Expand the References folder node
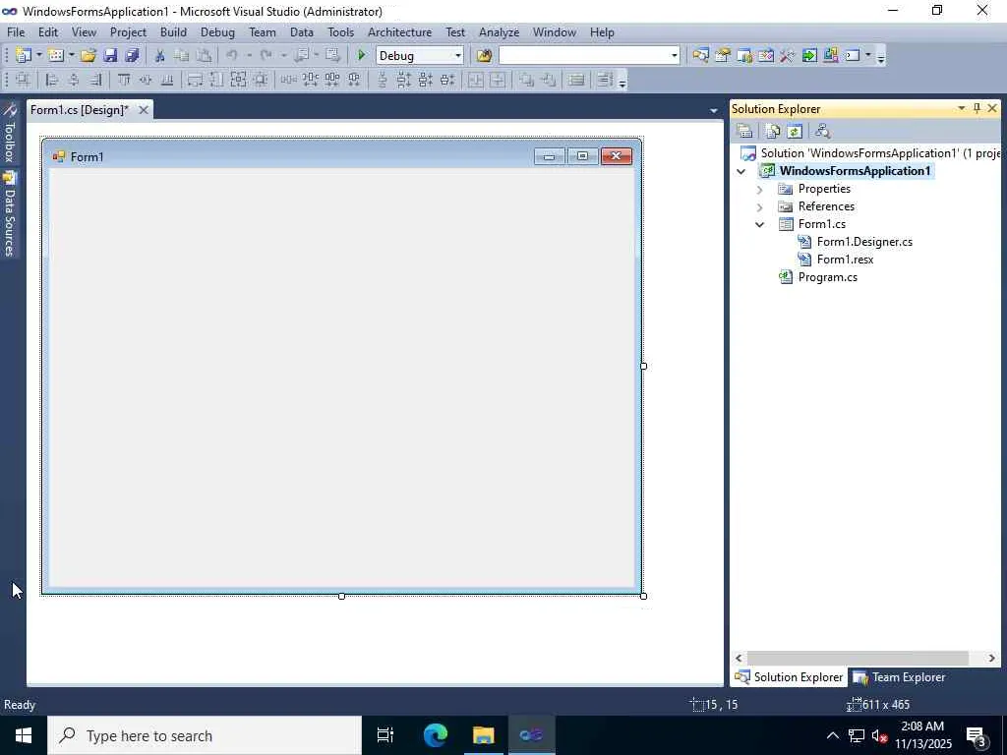This screenshot has width=1007, height=755. (x=760, y=207)
